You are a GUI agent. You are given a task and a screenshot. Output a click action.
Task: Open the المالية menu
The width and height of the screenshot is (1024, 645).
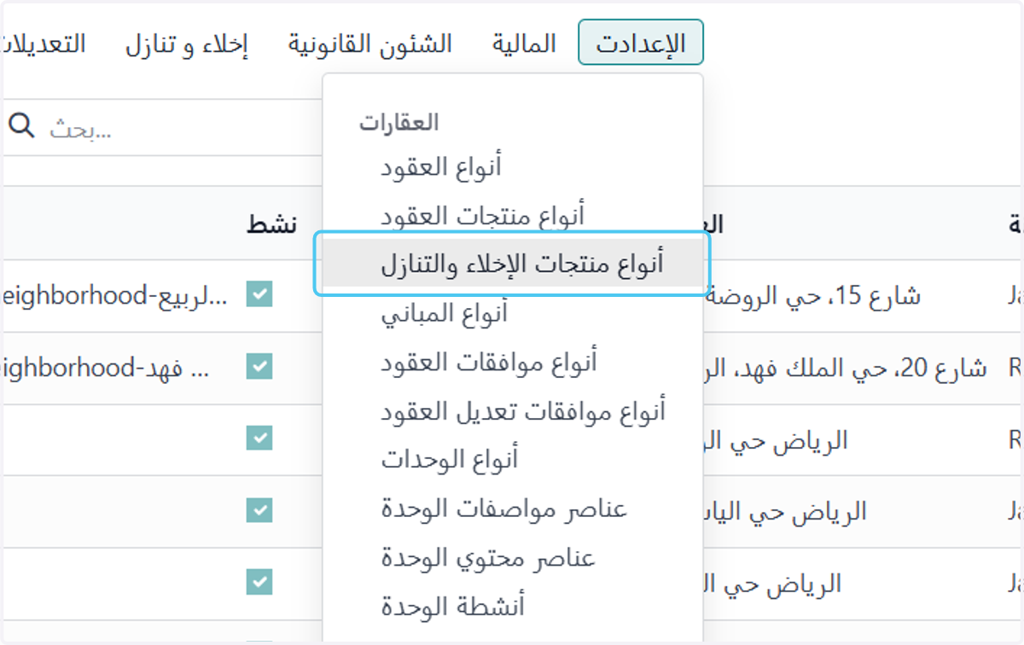point(524,43)
